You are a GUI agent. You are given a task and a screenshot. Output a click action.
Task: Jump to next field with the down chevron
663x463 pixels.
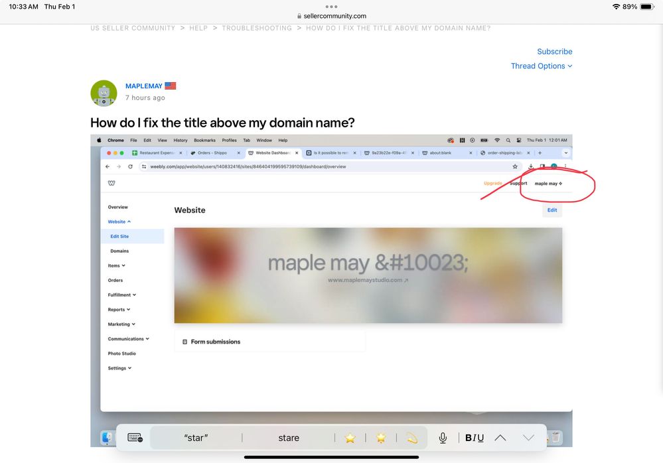528,438
